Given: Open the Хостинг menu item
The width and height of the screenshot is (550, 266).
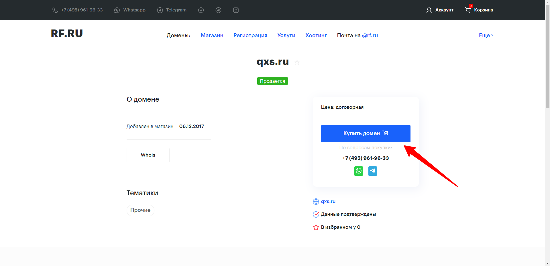Looking at the screenshot, I should [316, 35].
